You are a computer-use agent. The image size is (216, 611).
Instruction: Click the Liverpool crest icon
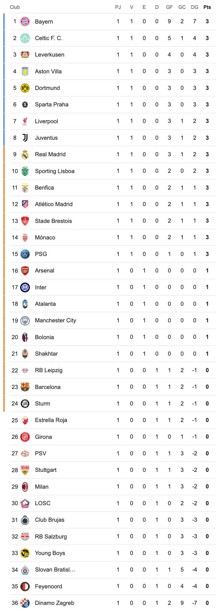[25, 121]
